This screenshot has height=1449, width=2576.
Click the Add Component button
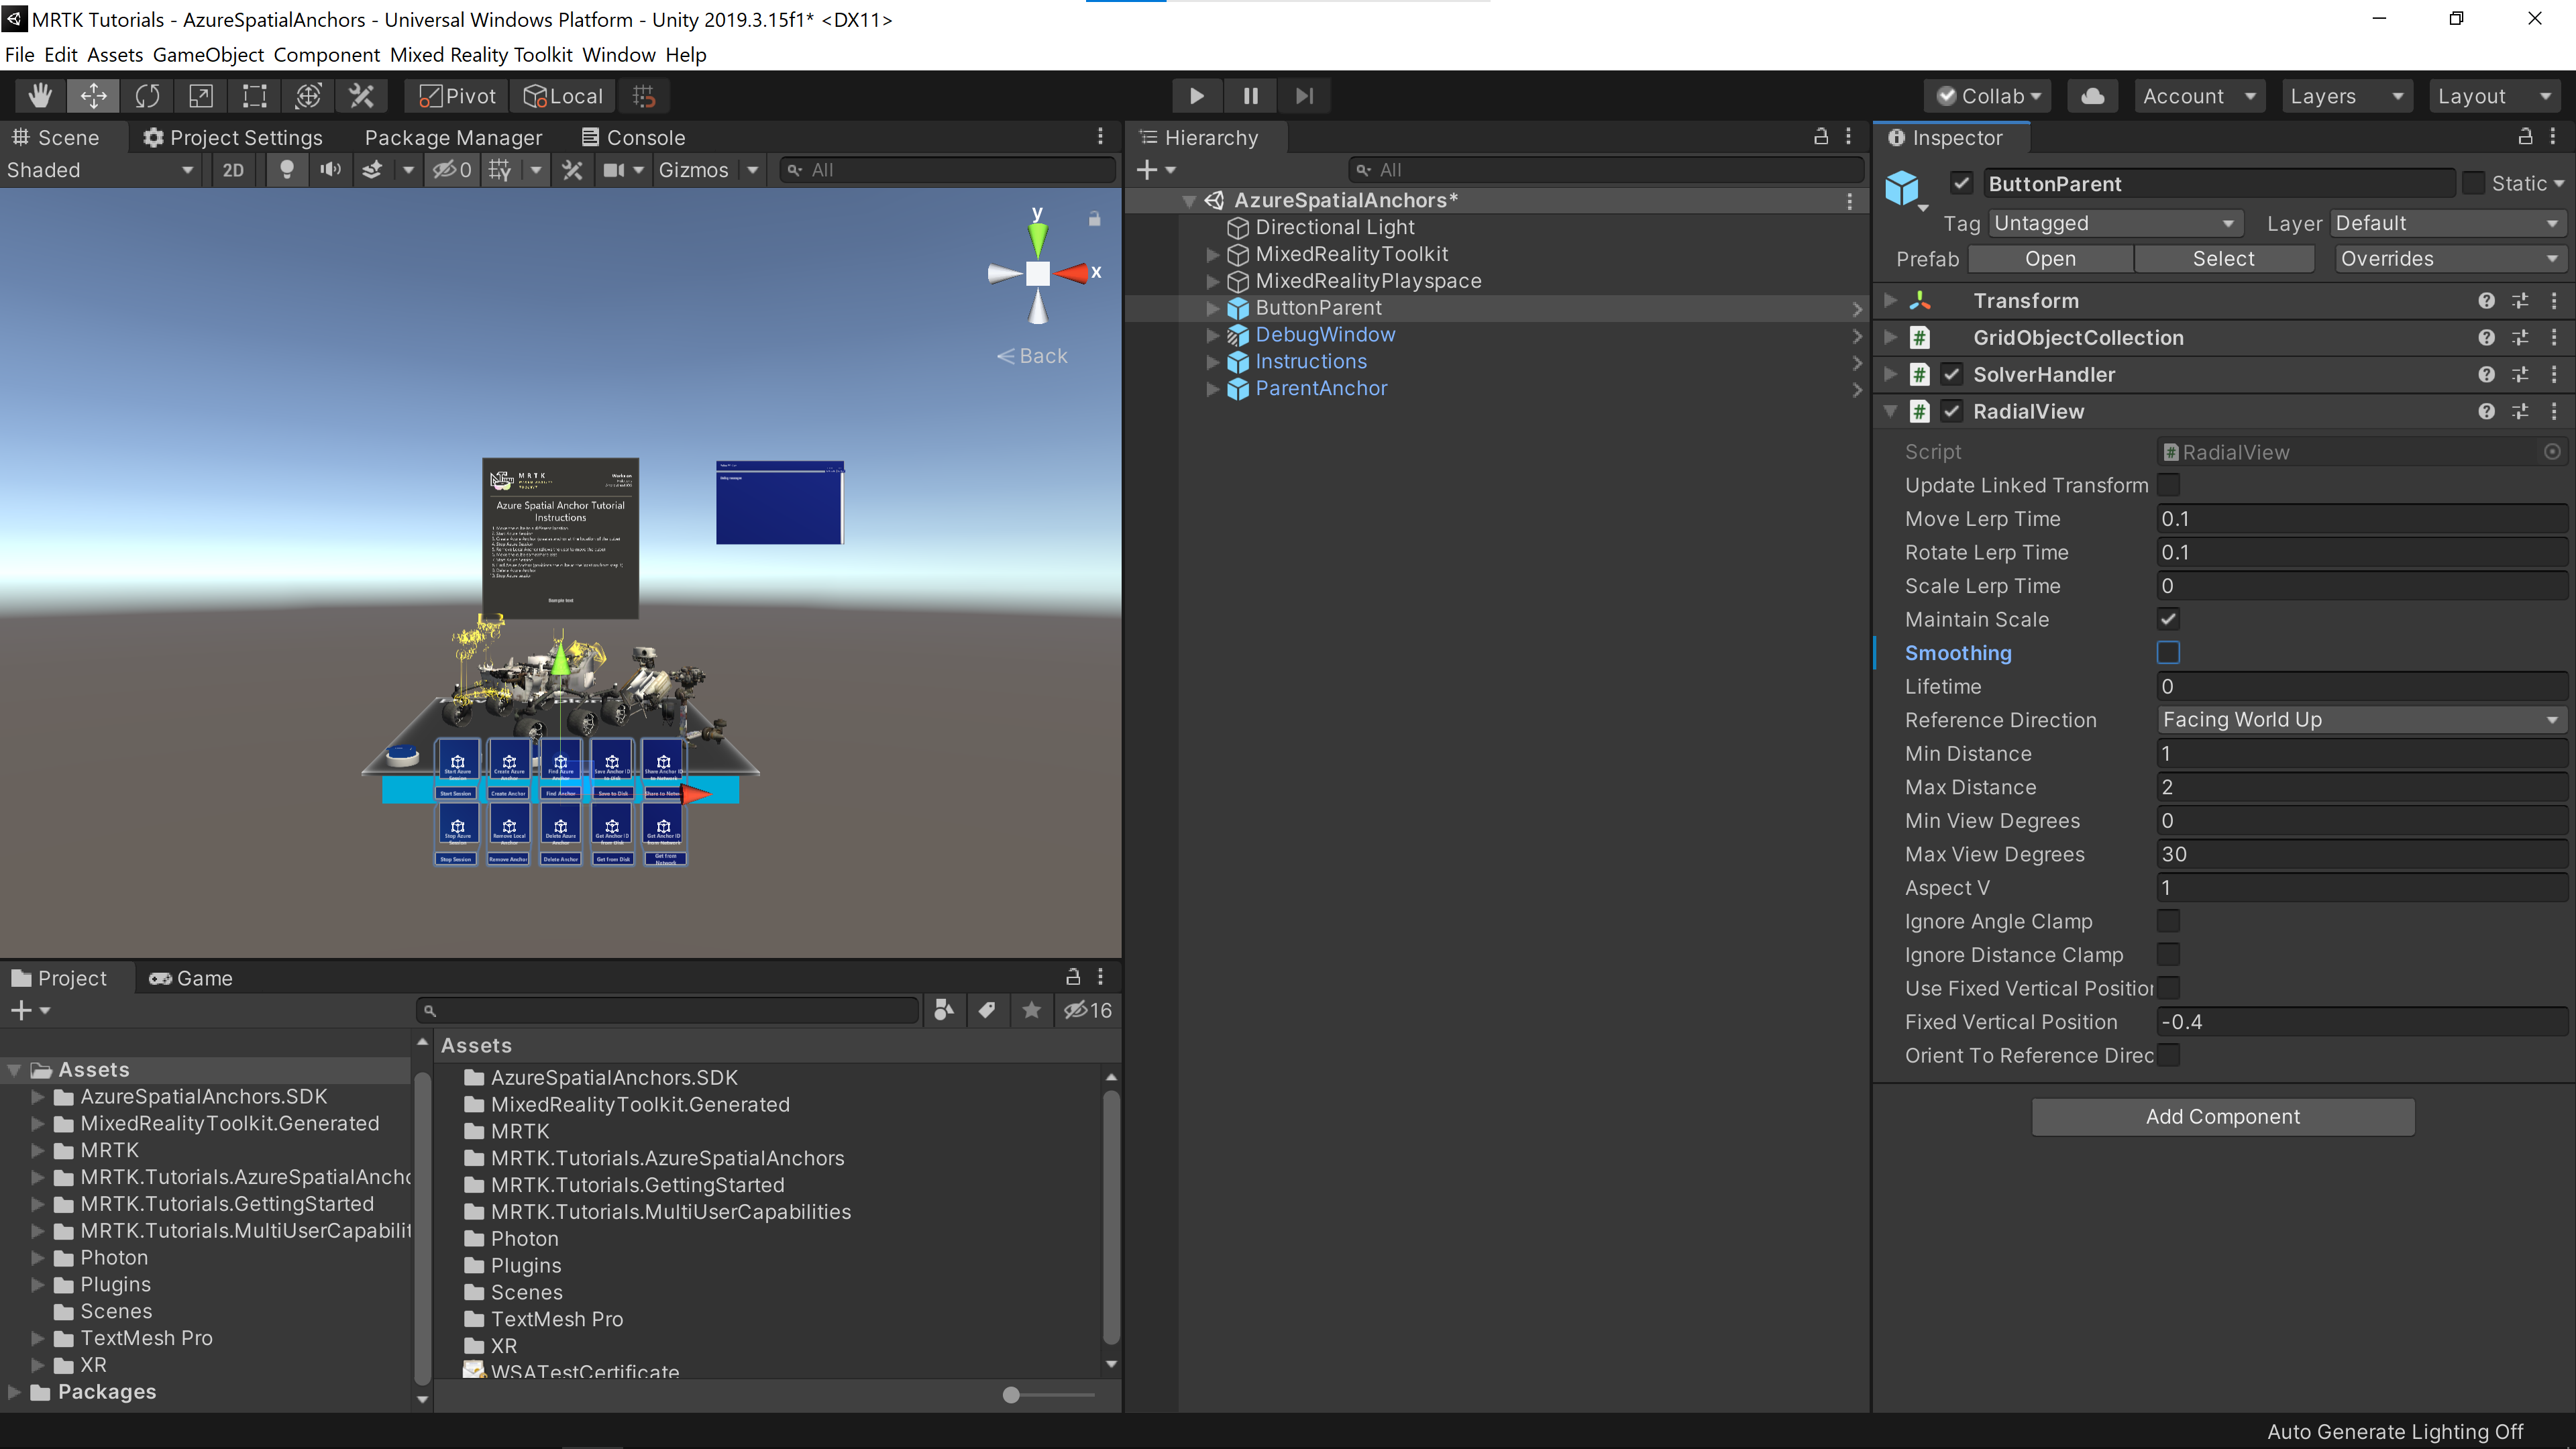pyautogui.click(x=2222, y=1117)
